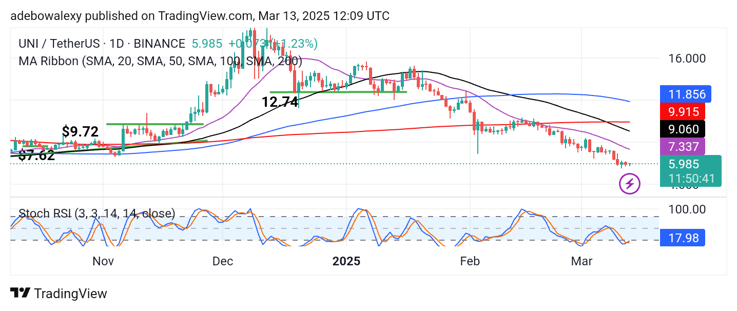The width and height of the screenshot is (737, 311).
Task: Click the MA Ribbon indicator legend
Action: 160,61
